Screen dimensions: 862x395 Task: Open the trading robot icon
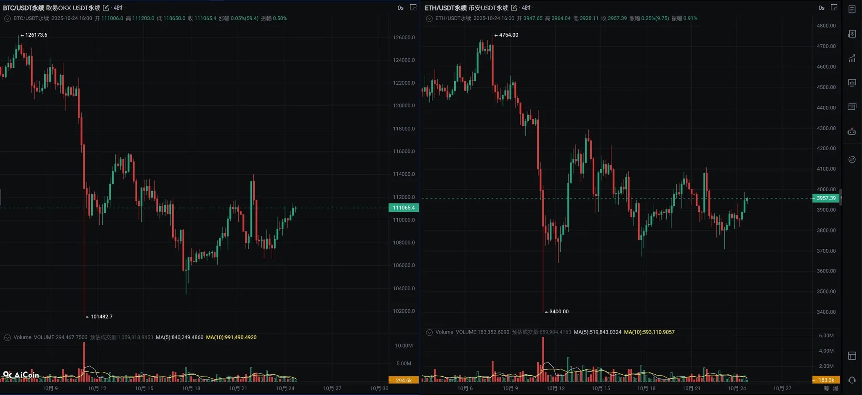pos(851,132)
